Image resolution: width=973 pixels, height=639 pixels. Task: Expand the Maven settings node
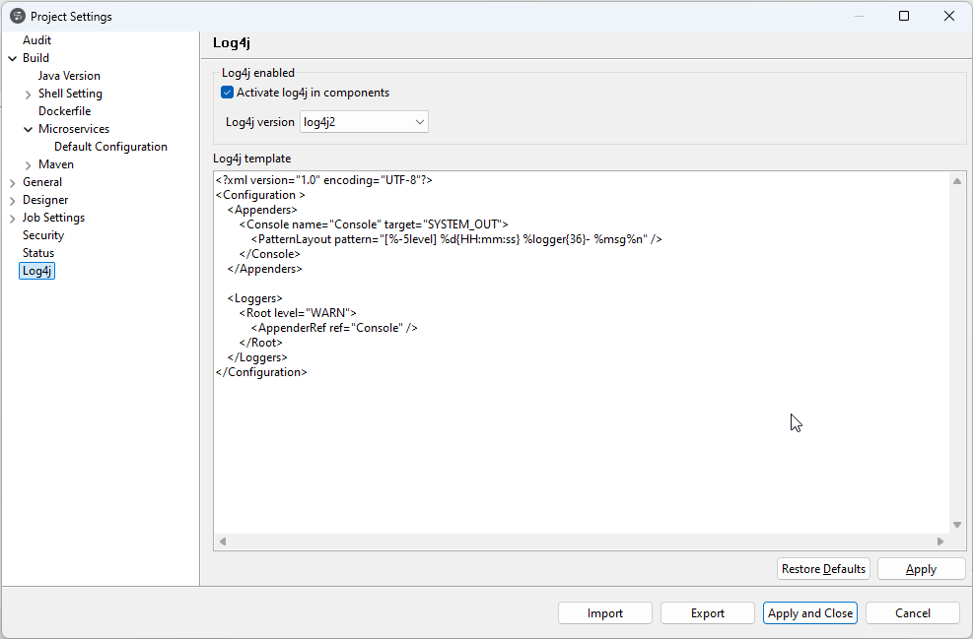[27, 163]
